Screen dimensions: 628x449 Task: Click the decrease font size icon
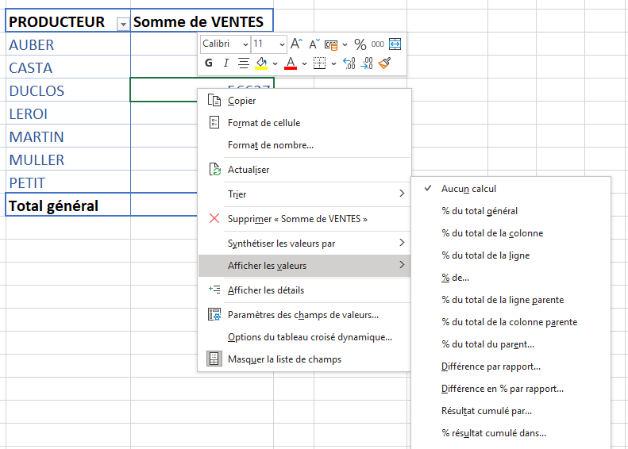(x=314, y=44)
